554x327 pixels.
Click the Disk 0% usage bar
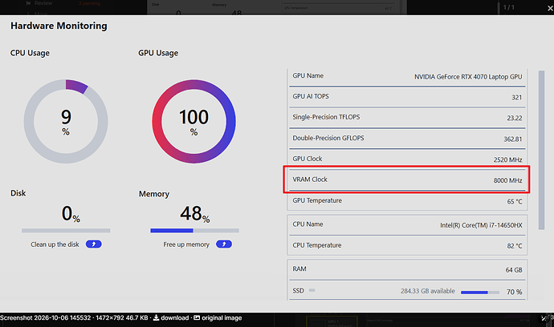pos(66,230)
